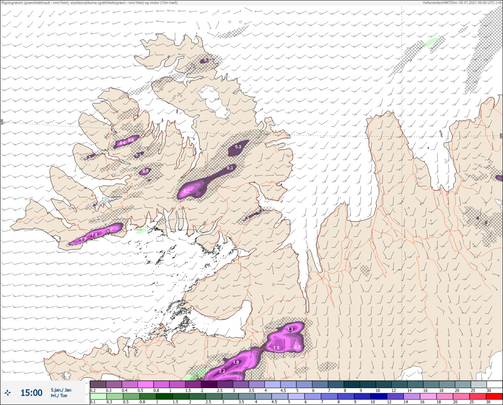Click the 0.5 precipitation value on the map
This screenshot has height=405, width=503.
pos(145,171)
